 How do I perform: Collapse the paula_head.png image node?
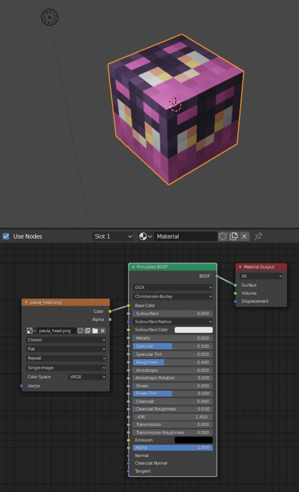[x=26, y=303]
